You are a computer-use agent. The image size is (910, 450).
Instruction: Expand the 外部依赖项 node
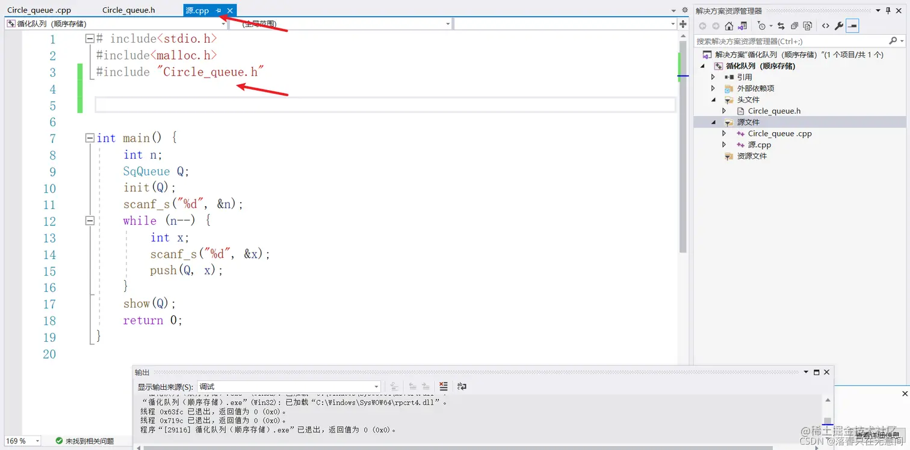point(714,88)
